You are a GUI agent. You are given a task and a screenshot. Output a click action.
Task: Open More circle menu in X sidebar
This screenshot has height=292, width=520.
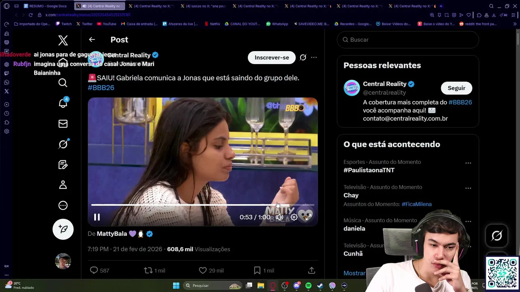pos(63,205)
